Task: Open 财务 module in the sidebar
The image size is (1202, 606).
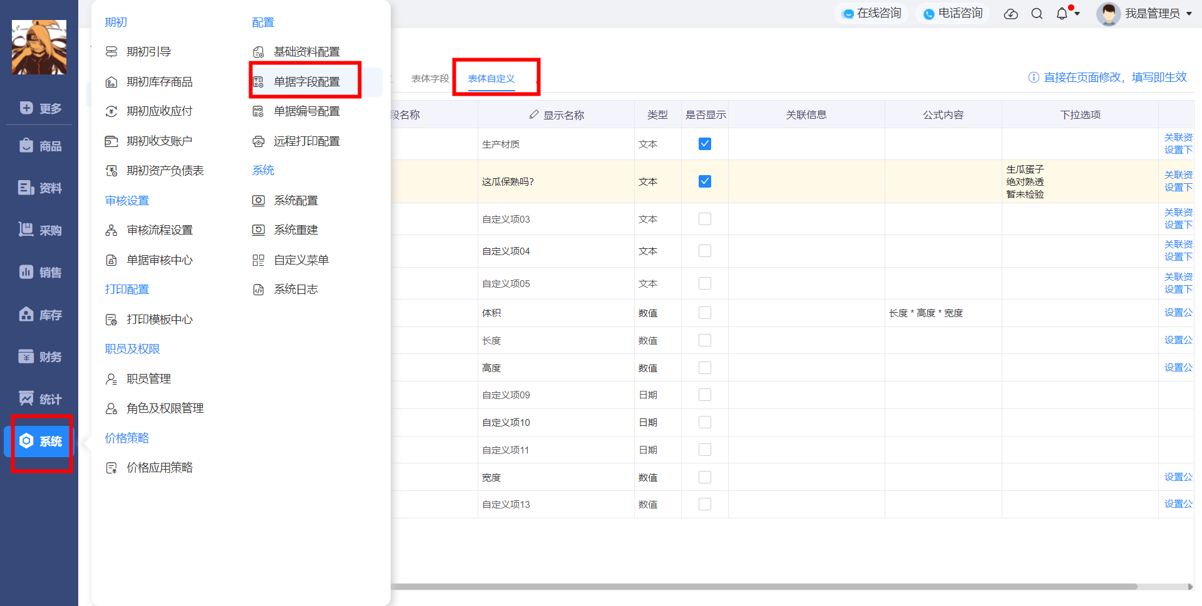Action: click(40, 356)
